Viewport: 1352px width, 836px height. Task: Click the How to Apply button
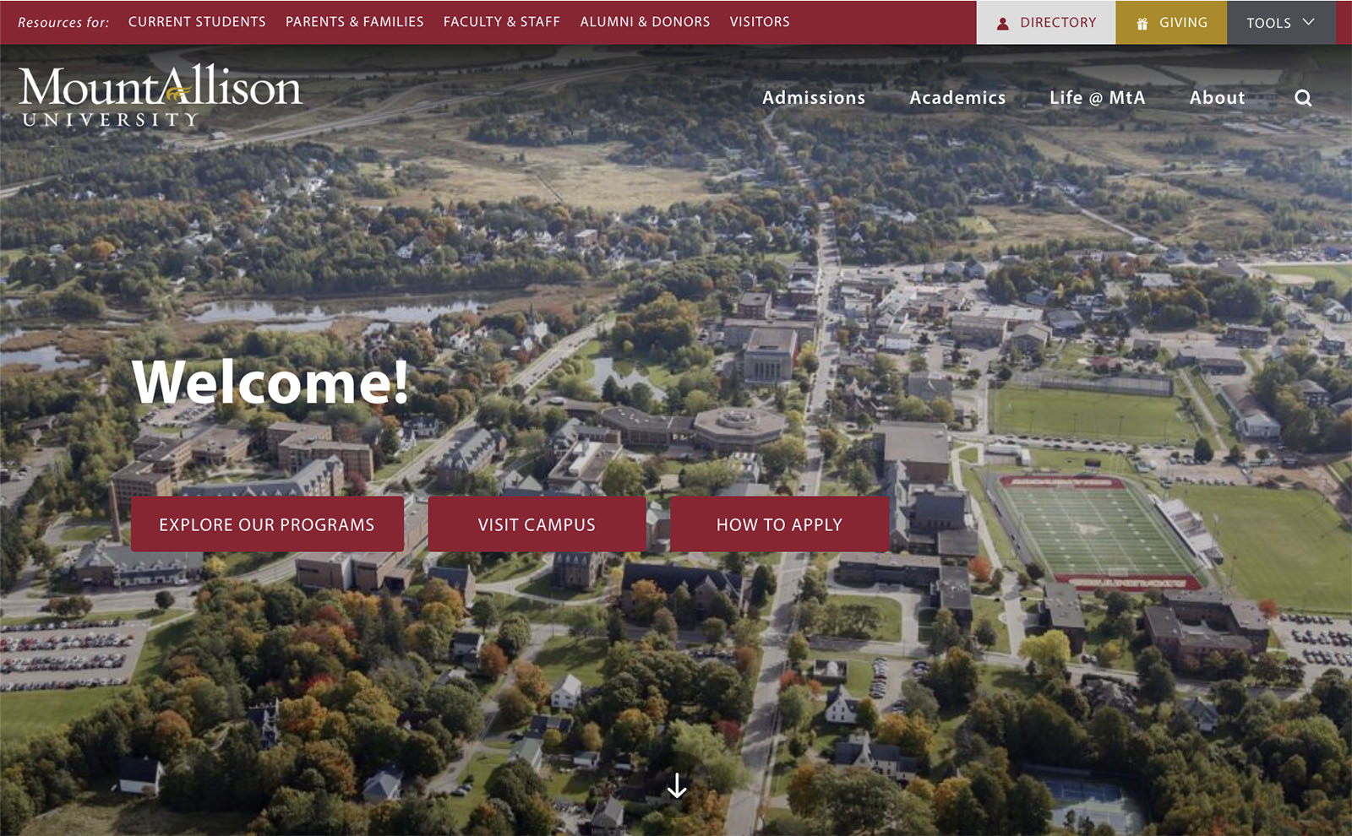779,524
